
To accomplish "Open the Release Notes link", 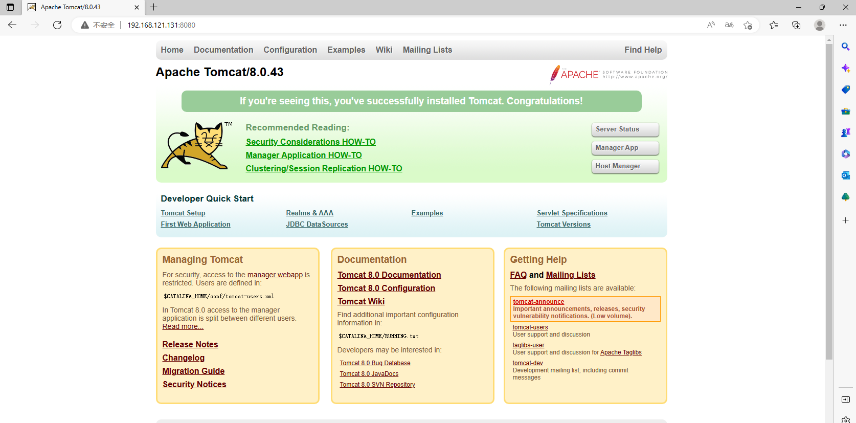I will tap(190, 345).
